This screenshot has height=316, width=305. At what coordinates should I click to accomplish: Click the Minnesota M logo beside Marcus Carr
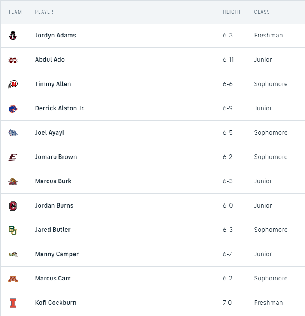(x=13, y=279)
